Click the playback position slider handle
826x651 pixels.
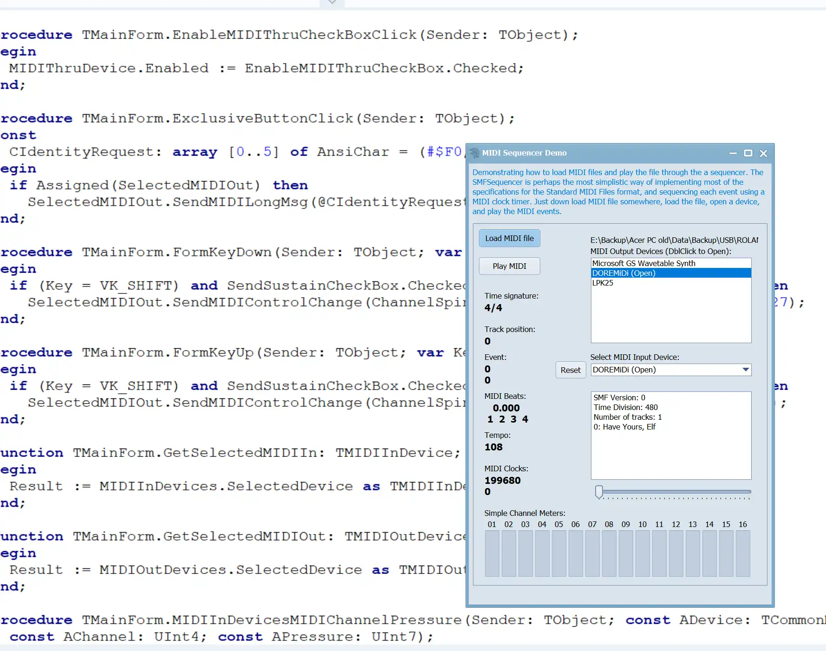click(599, 492)
